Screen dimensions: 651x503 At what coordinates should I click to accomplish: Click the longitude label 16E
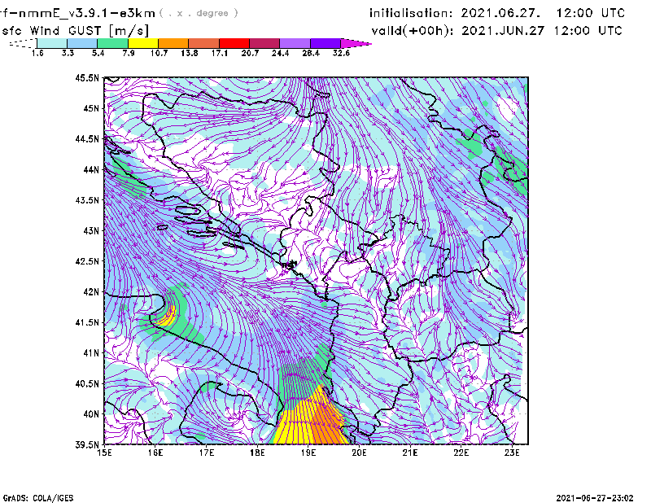coord(155,453)
